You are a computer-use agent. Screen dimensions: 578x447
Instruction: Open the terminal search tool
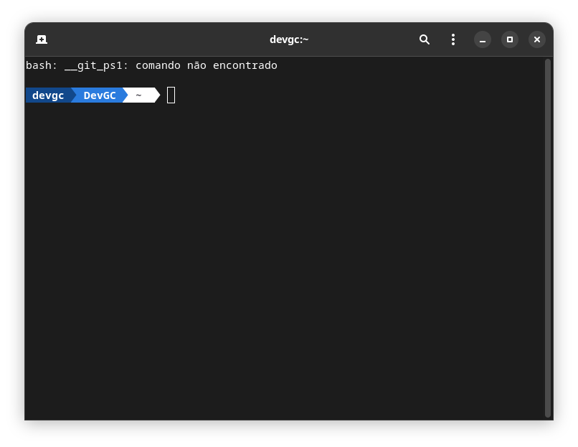coord(425,39)
